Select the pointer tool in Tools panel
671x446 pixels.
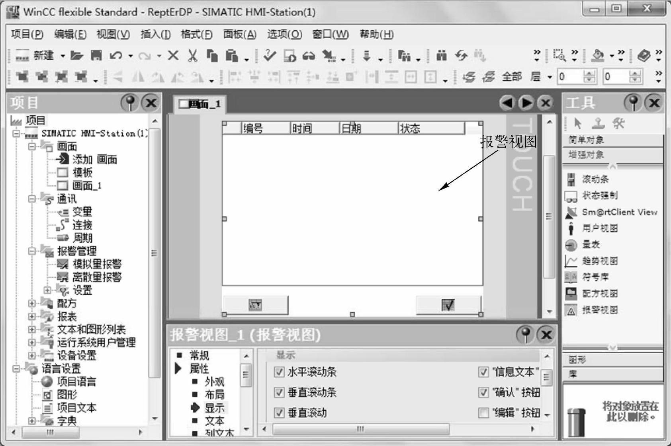coord(578,124)
